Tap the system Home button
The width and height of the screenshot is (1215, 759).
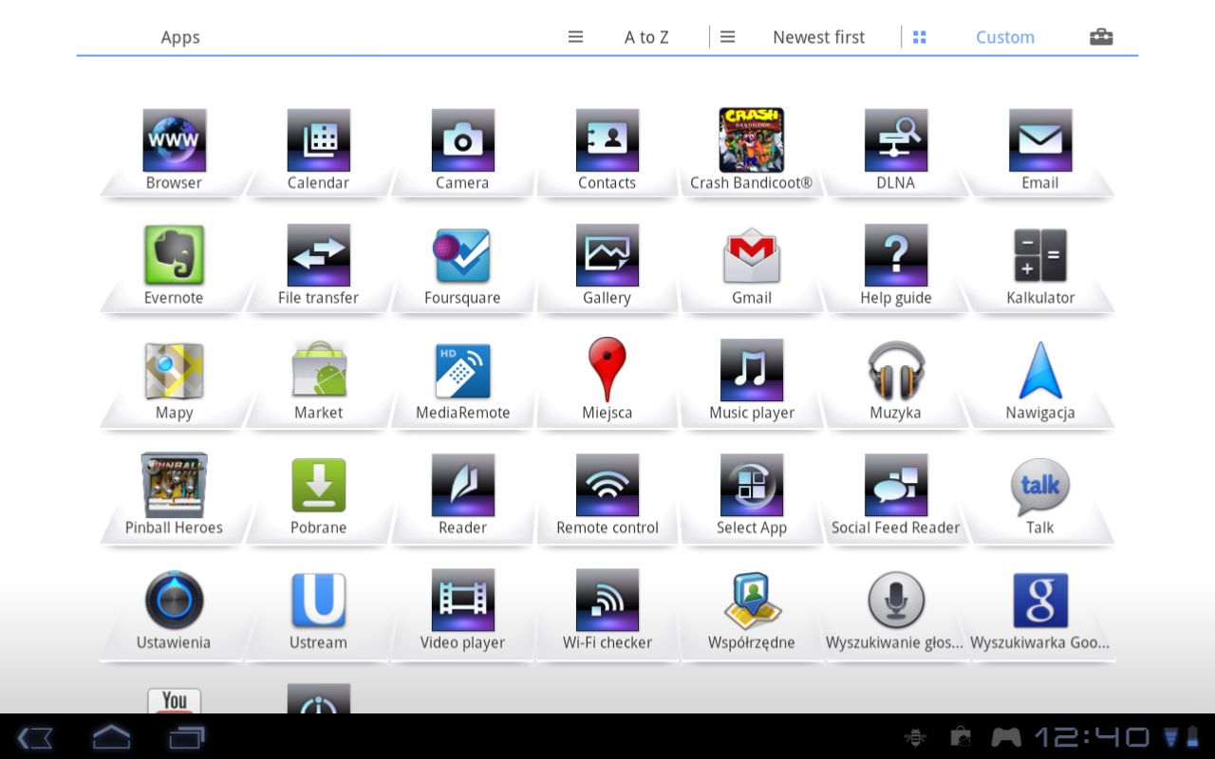[x=111, y=736]
